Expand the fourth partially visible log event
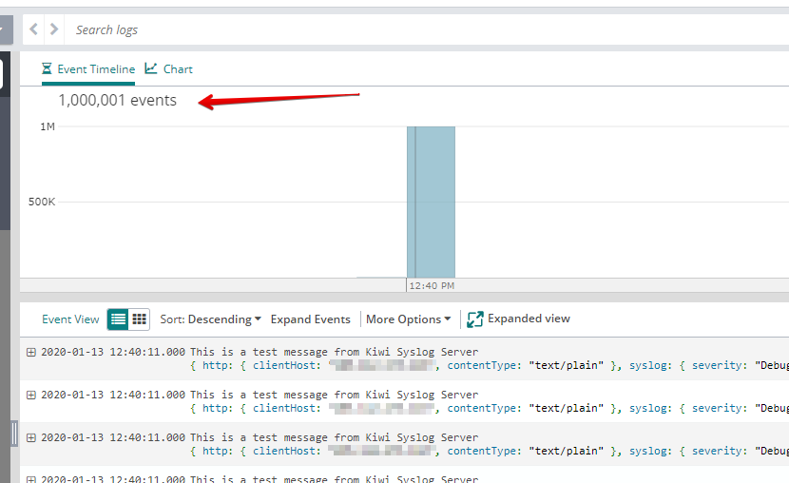Screen dimensions: 789x483 point(31,479)
